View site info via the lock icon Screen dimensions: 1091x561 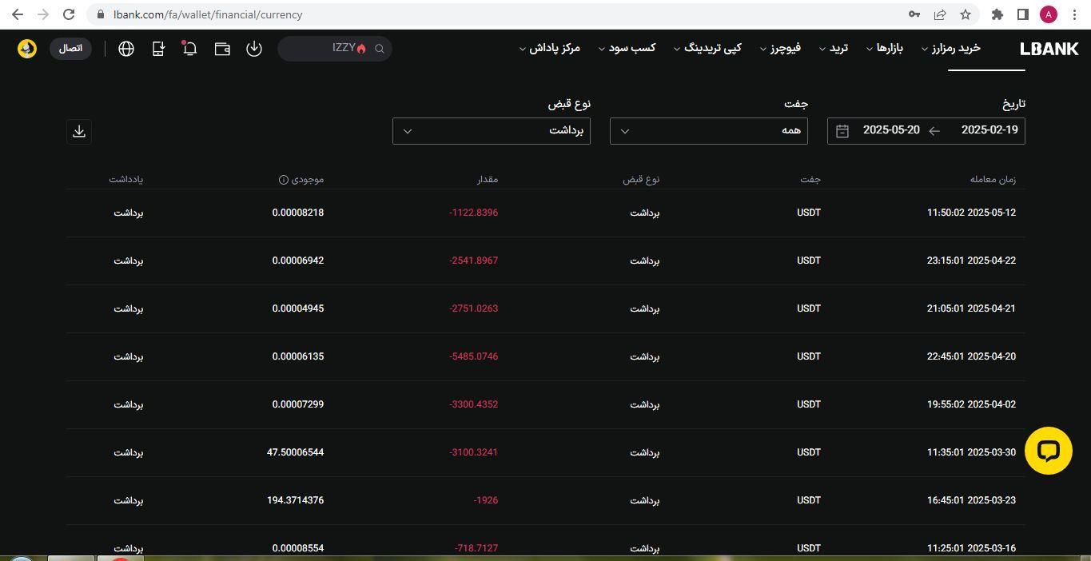pos(100,14)
